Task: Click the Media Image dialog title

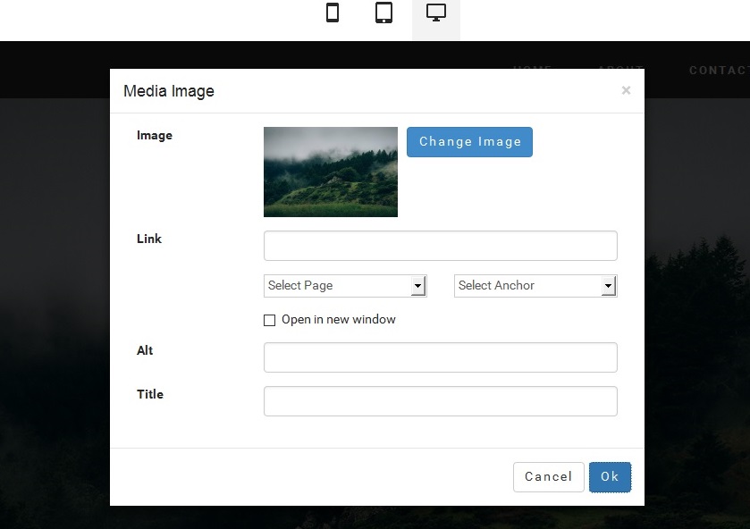Action: pyautogui.click(x=169, y=90)
